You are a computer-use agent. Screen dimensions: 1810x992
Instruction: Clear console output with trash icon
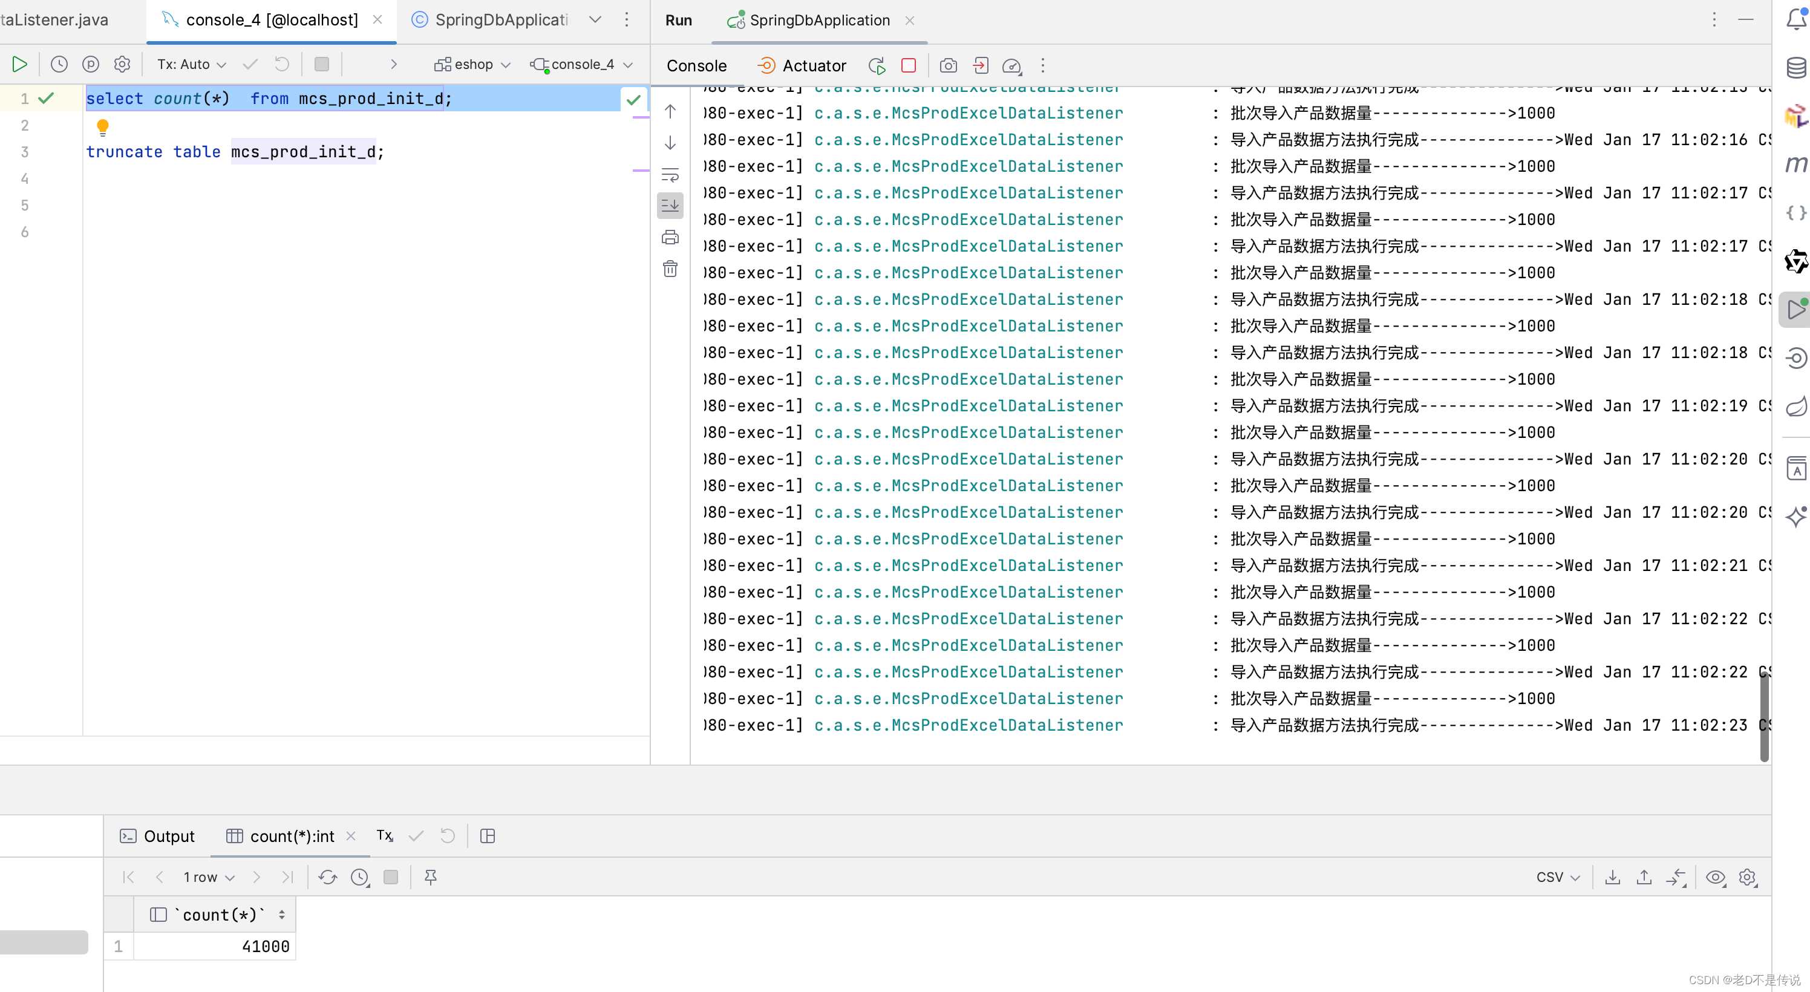[670, 269]
